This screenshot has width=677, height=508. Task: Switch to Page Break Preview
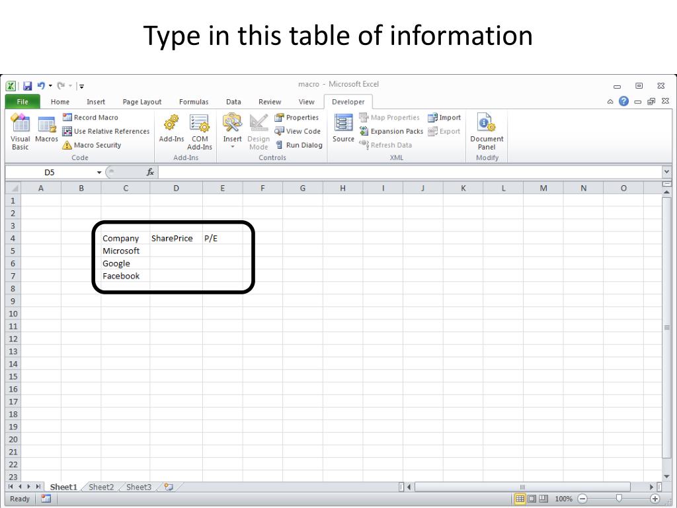pyautogui.click(x=543, y=499)
